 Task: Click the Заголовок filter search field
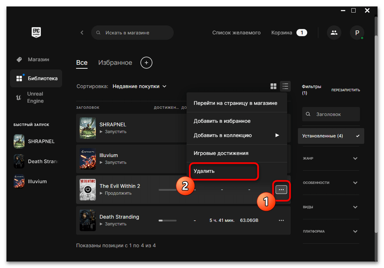[x=331, y=114]
